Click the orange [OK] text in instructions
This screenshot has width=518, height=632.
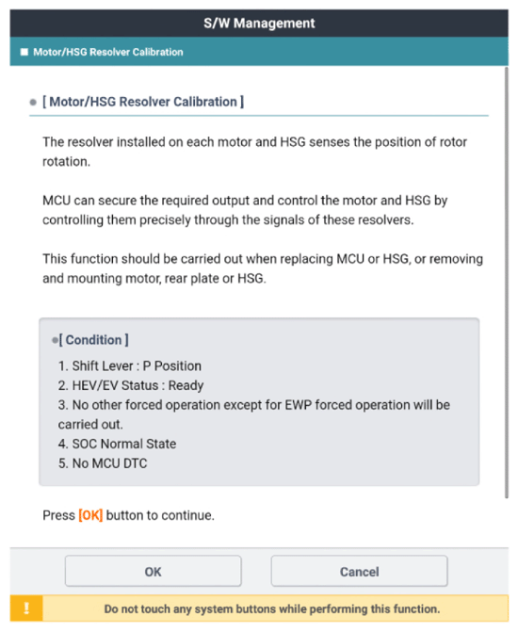(90, 515)
